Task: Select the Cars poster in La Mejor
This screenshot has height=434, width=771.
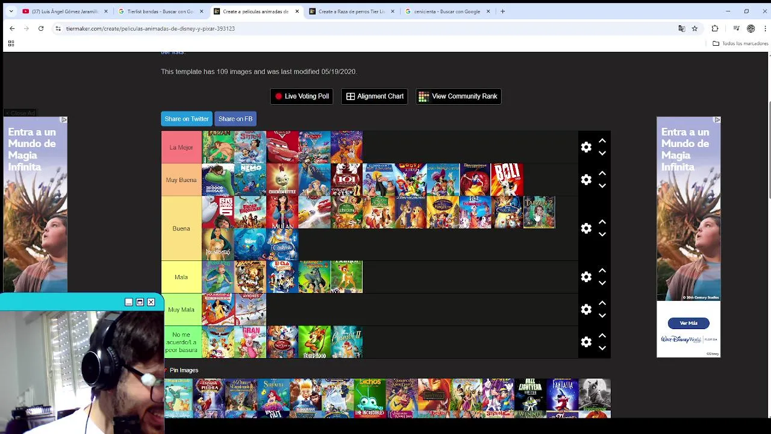Action: [282, 147]
